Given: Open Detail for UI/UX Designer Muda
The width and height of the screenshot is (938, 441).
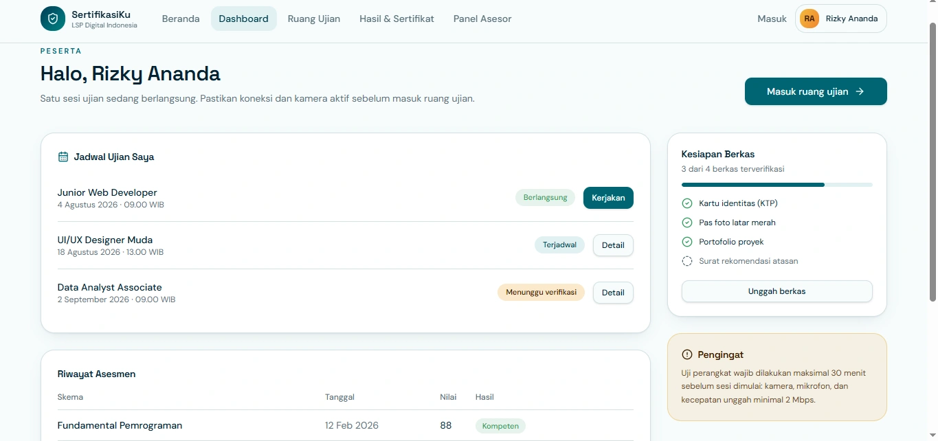Looking at the screenshot, I should pyautogui.click(x=613, y=245).
